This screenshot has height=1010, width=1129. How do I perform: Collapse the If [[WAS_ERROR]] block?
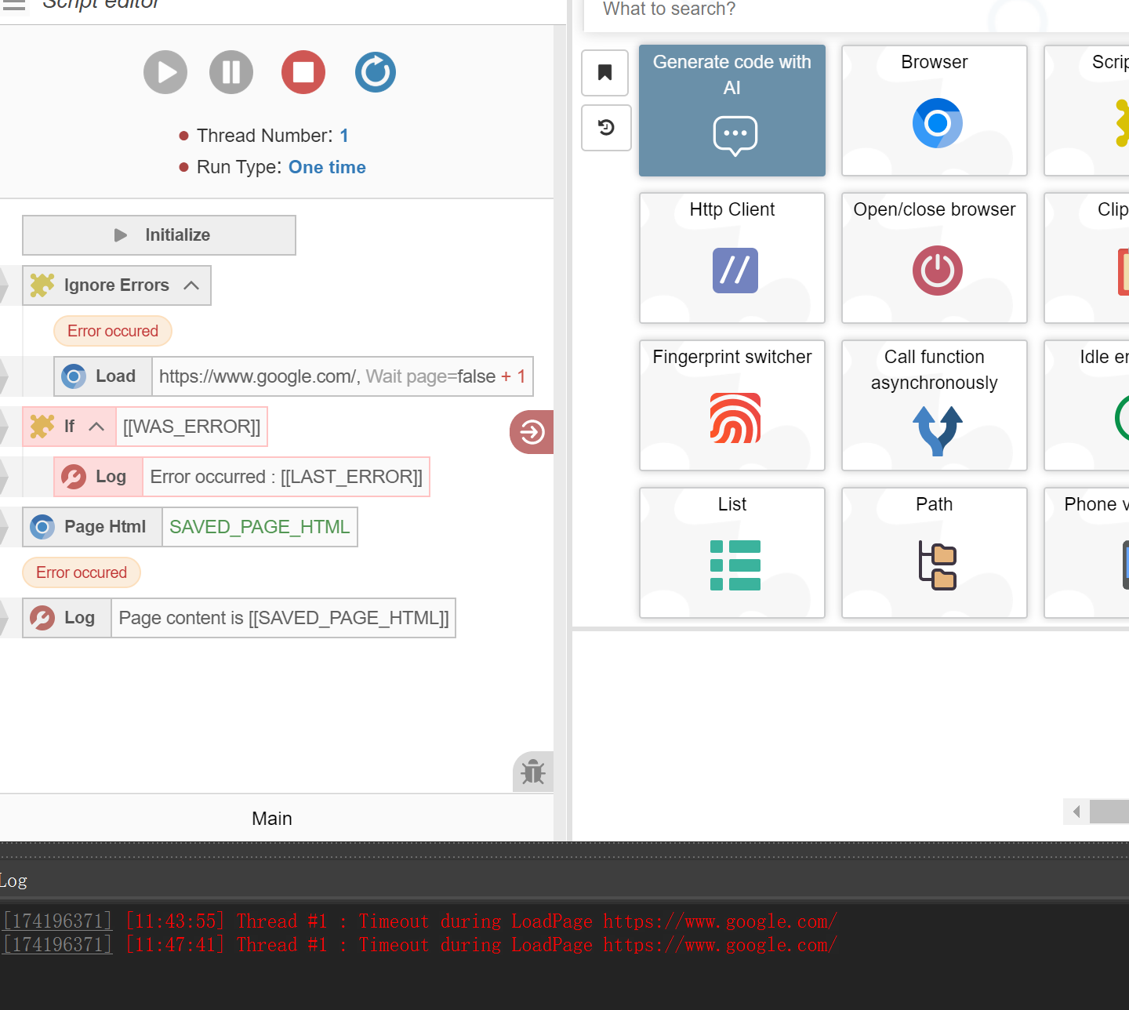click(96, 427)
